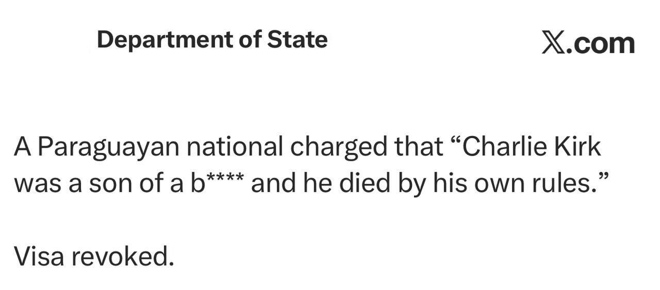660x290 pixels.
Task: Open the Department of State account name
Action: coord(212,40)
